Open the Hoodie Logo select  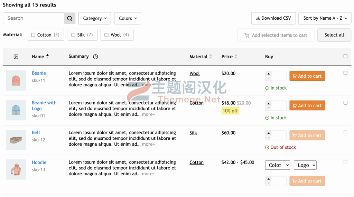tap(305, 165)
